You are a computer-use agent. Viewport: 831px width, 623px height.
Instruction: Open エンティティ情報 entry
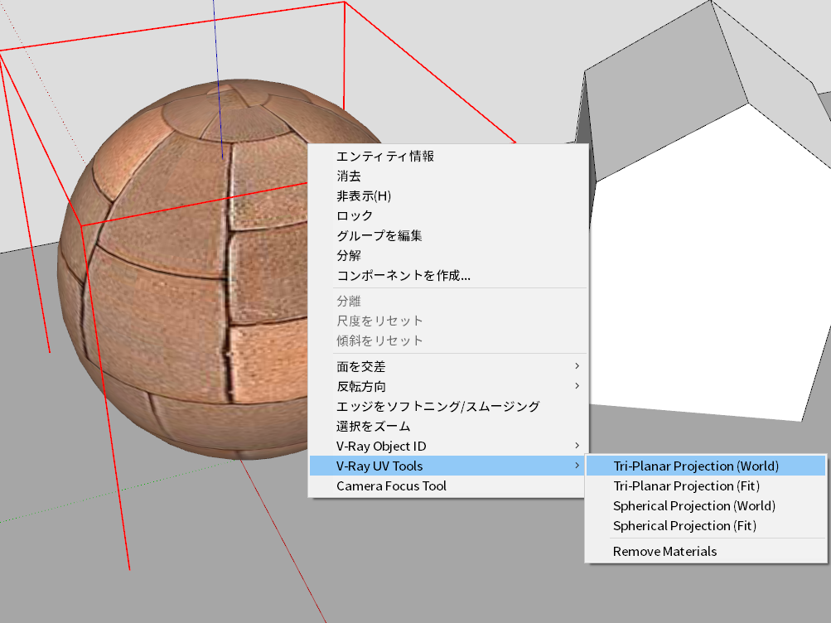(x=447, y=157)
